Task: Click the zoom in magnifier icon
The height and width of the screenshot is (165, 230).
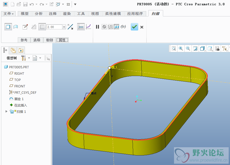Action: 181,48
